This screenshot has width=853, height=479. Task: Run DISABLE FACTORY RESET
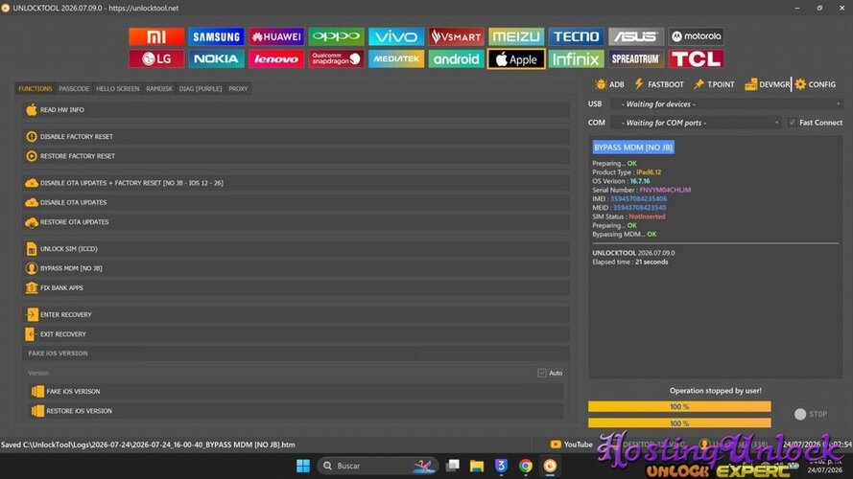click(x=296, y=136)
